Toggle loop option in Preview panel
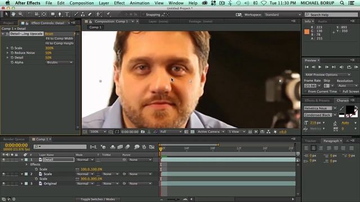360x202 pixels. (349, 67)
